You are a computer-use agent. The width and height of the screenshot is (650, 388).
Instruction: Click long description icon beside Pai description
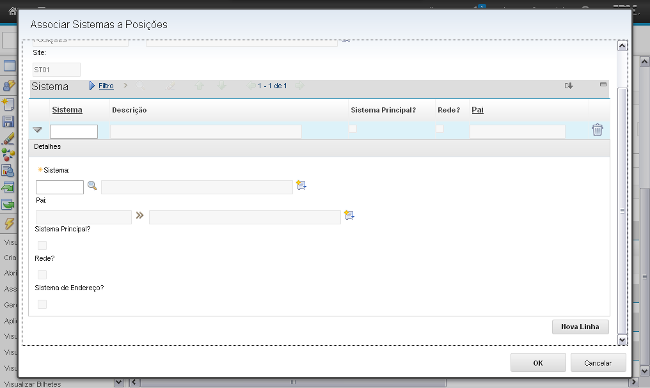pyautogui.click(x=349, y=215)
